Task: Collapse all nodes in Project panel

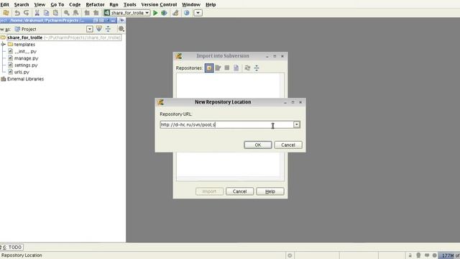Action: 108,29
